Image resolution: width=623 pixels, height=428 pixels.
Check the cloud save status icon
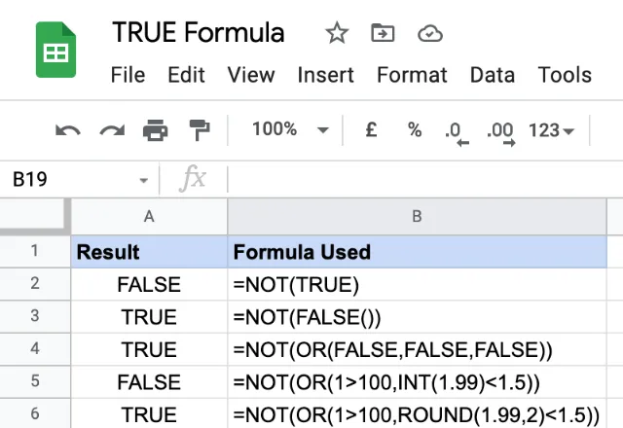(x=430, y=33)
